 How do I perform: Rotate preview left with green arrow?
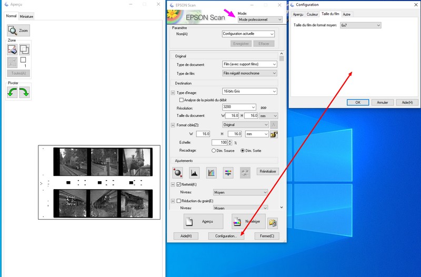pos(12,92)
